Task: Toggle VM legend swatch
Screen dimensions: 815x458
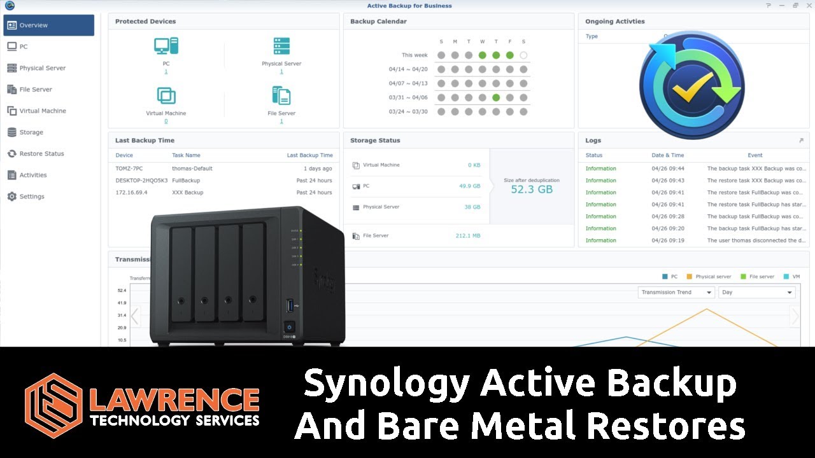Action: coord(787,277)
